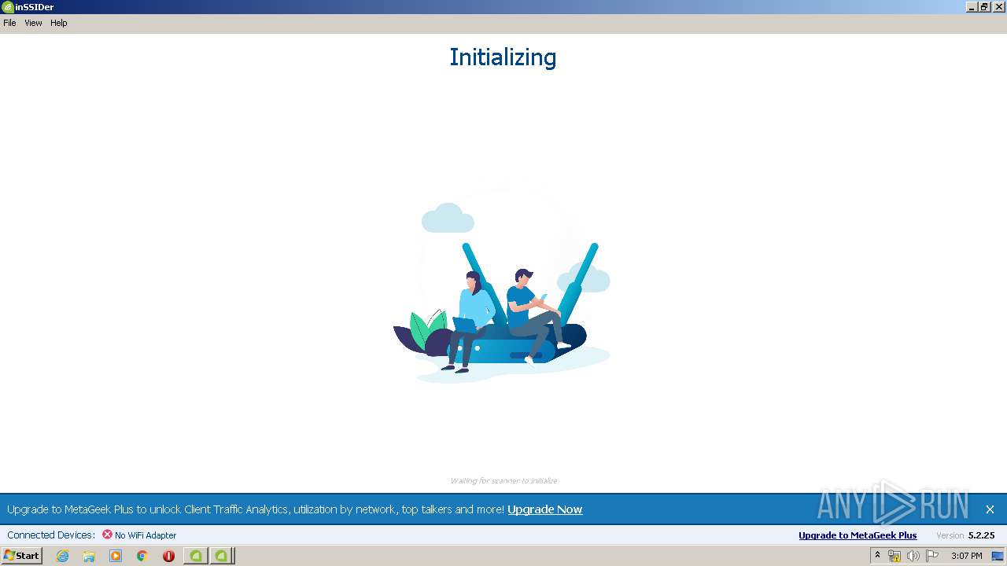This screenshot has width=1007, height=566.
Task: Open the Windows Start menu
Action: (21, 556)
